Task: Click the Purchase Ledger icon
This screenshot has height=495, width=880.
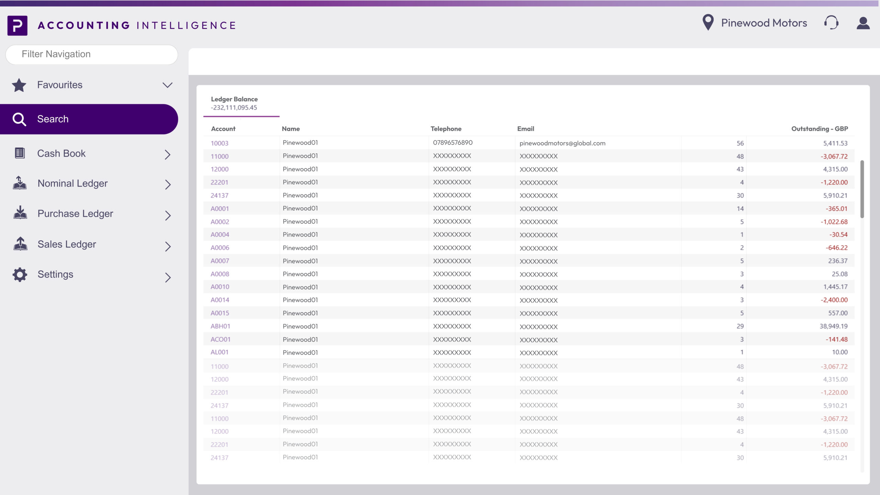Action: point(20,213)
